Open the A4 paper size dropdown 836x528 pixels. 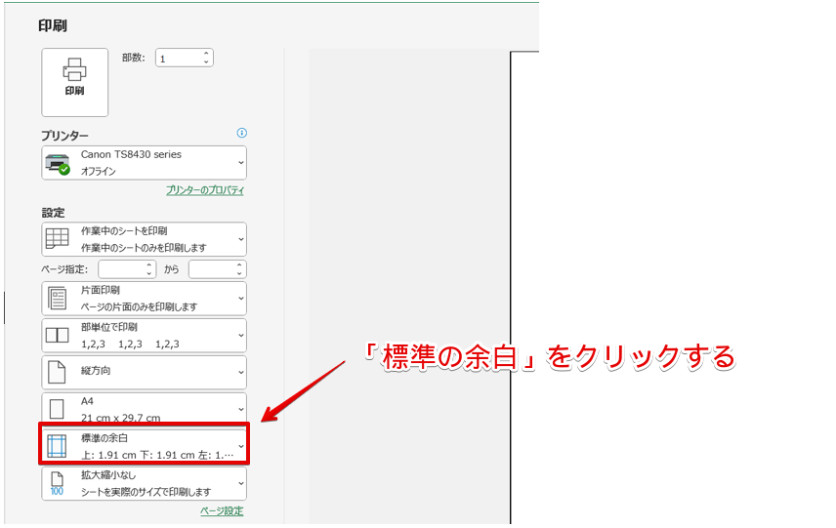(144, 408)
